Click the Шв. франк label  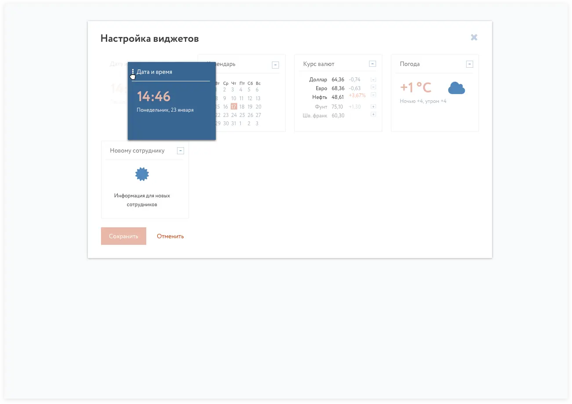315,116
